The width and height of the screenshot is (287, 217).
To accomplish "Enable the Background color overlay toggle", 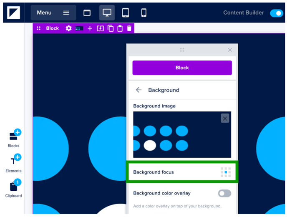I will [x=224, y=193].
